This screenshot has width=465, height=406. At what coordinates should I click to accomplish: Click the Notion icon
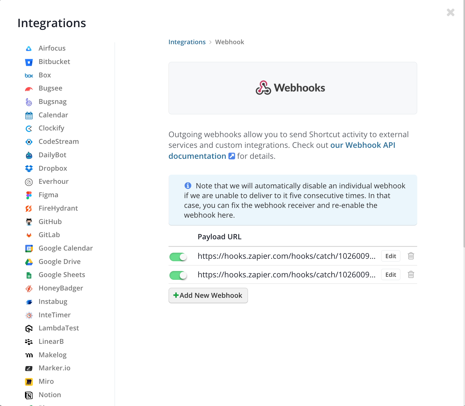click(29, 395)
